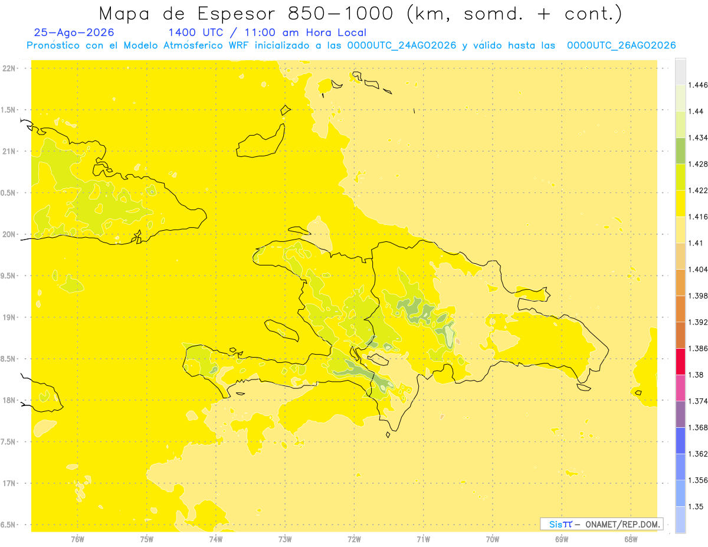Viewport: 708px width, 547px height.
Task: Click the '1400 UTC / 11:00 am Hora Local' text
Action: tap(267, 32)
